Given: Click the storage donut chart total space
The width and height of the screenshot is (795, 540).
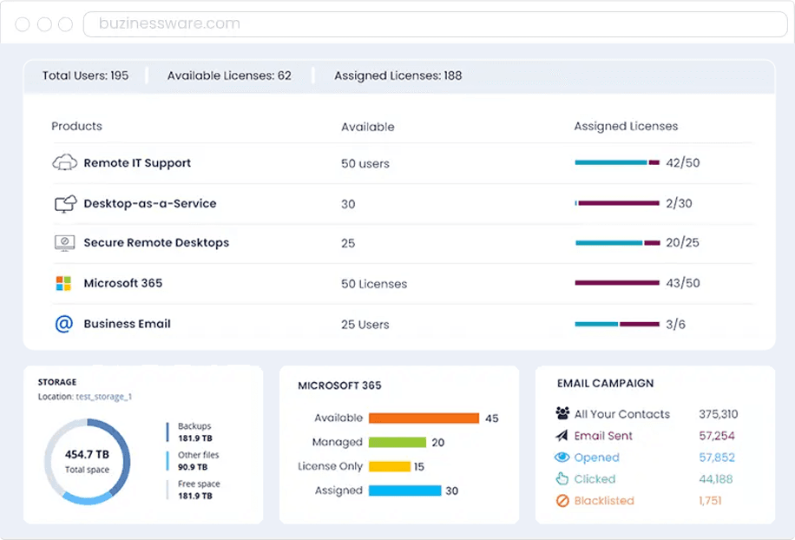Looking at the screenshot, I should click(x=87, y=461).
